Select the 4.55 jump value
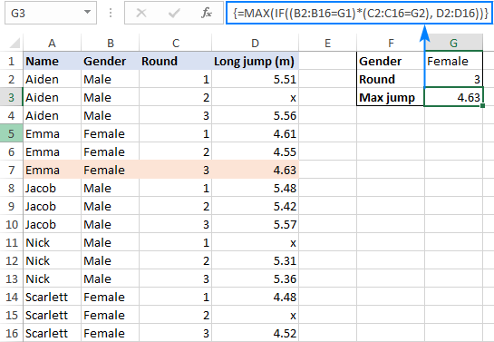The width and height of the screenshot is (494, 342). coord(255,151)
